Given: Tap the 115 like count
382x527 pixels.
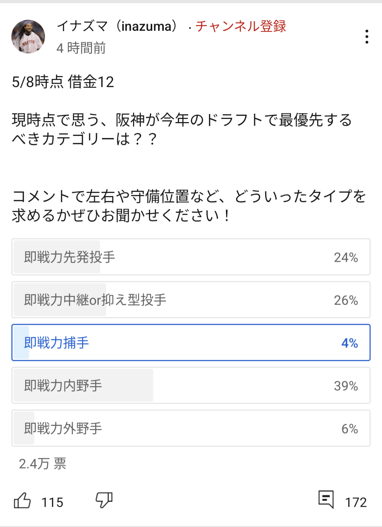Looking at the screenshot, I should pos(52,502).
